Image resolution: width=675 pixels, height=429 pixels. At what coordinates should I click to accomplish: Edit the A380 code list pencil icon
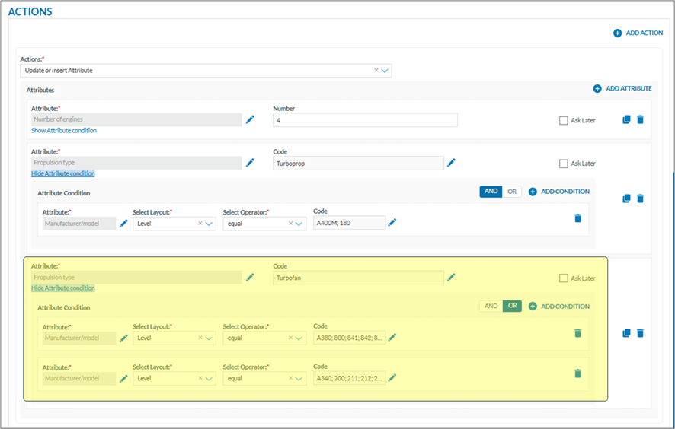tap(392, 337)
